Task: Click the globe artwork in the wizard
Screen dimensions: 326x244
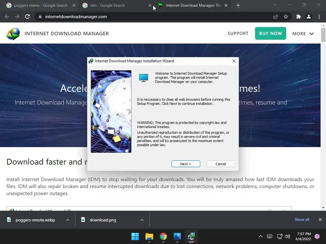Action: coord(111,112)
